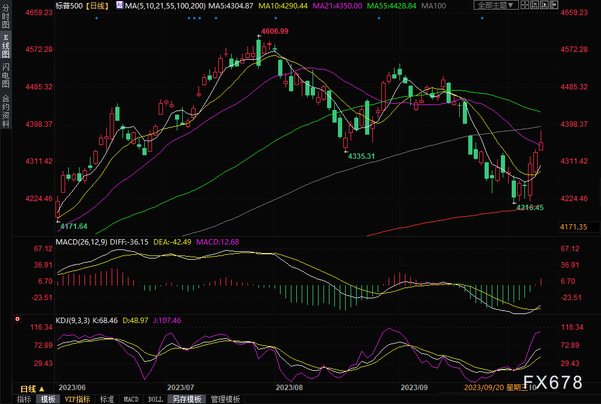Screen dimensions: 601x404
Task: Click first window layout icon after 全部主题
Action: coord(526,5)
